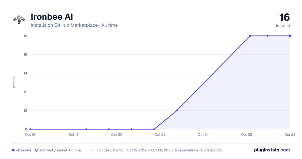Click the y-axis label 16
The image size is (302, 159).
(25, 36)
